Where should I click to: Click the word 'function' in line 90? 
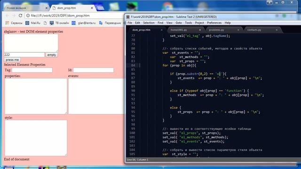[x=234, y=91]
